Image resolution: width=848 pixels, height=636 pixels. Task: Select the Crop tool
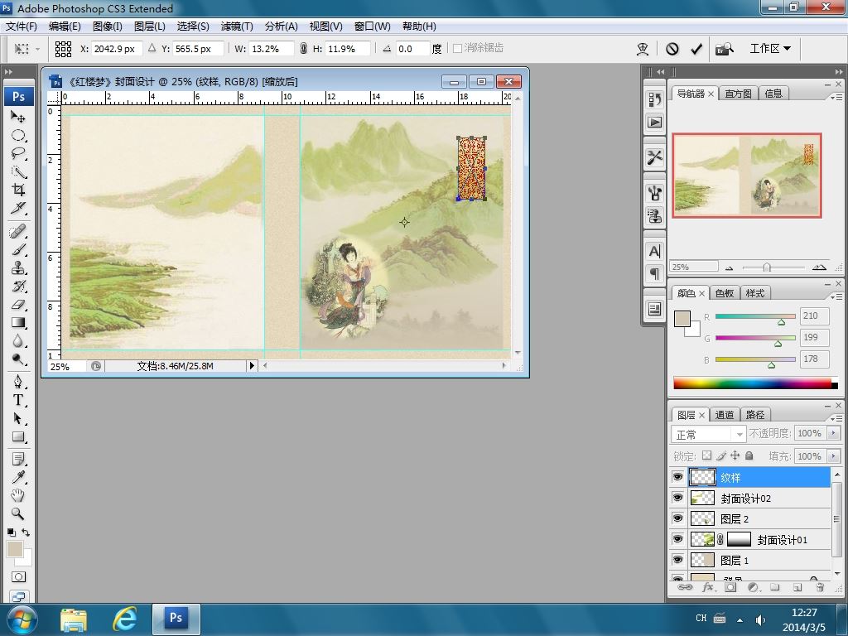(x=18, y=190)
